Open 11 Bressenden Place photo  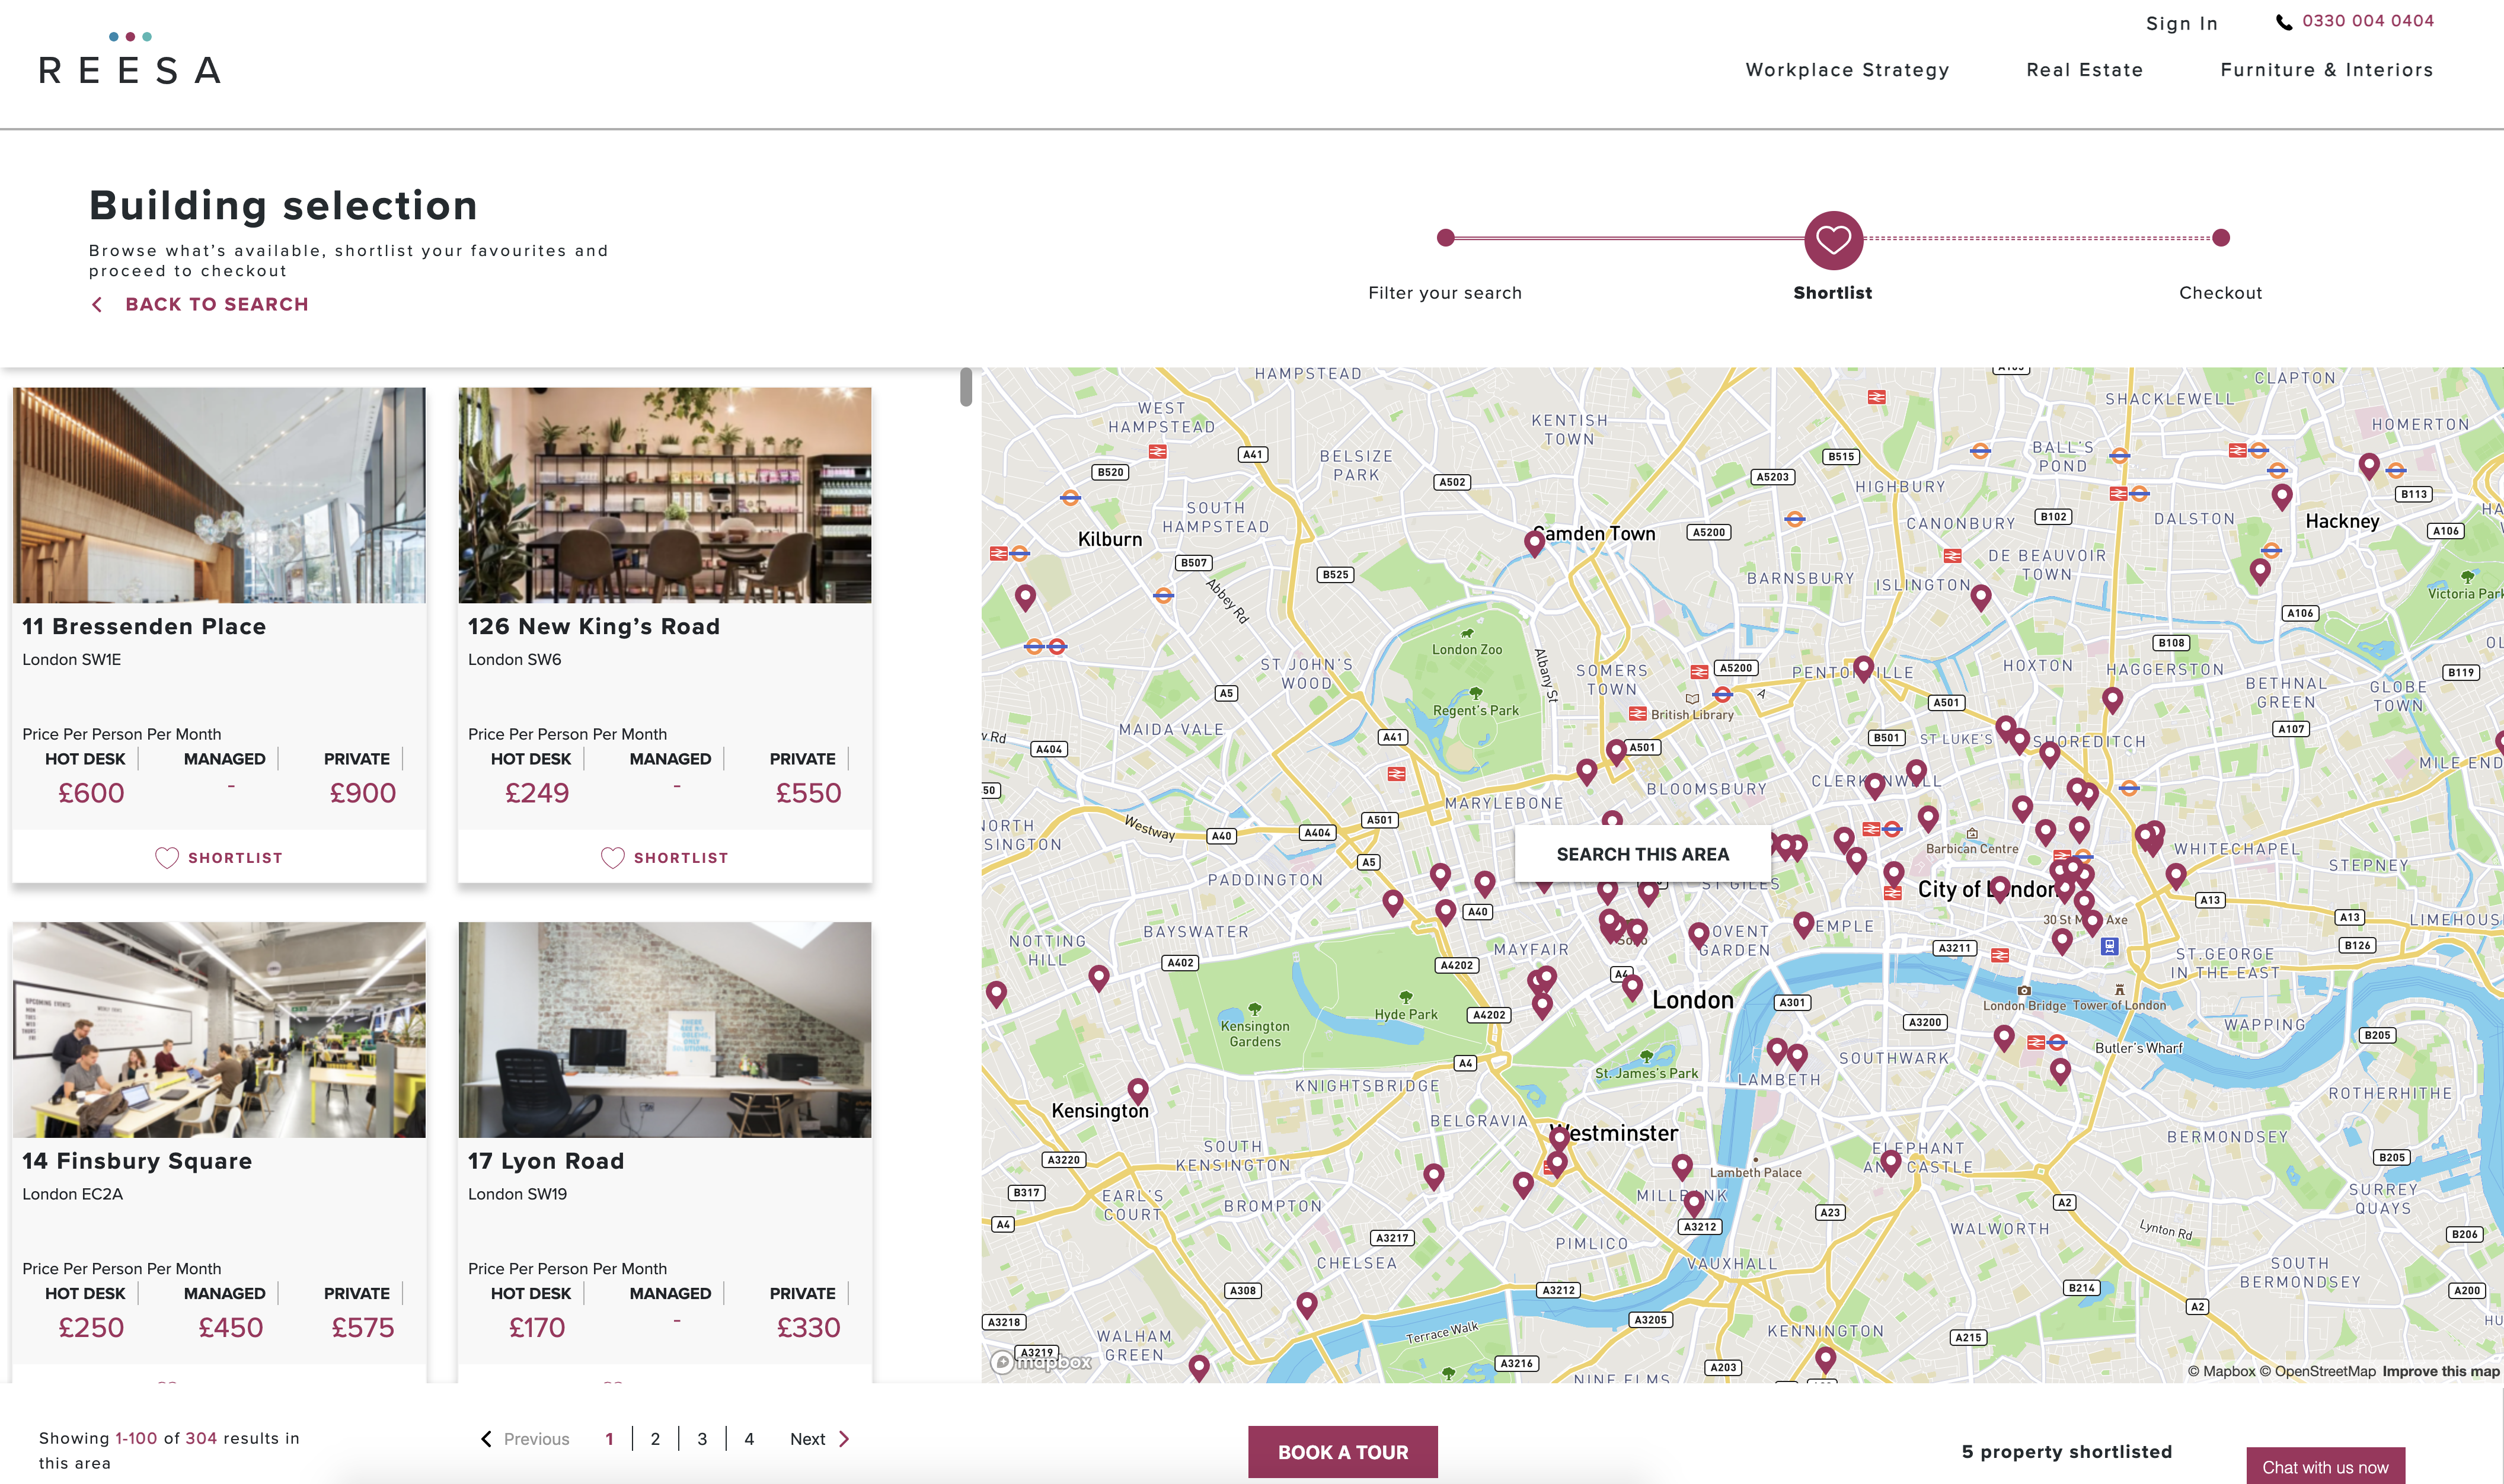point(219,495)
